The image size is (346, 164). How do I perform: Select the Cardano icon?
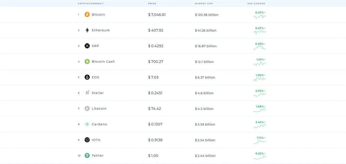point(87,124)
